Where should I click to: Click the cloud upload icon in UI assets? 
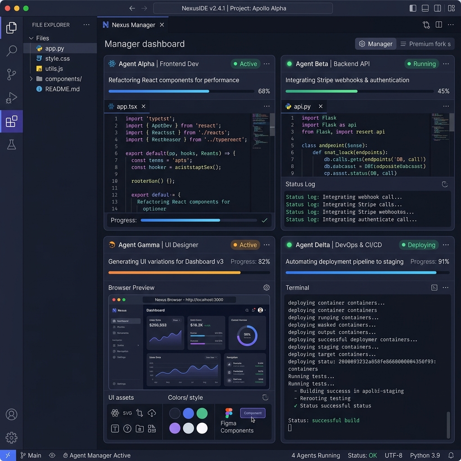coord(152,413)
